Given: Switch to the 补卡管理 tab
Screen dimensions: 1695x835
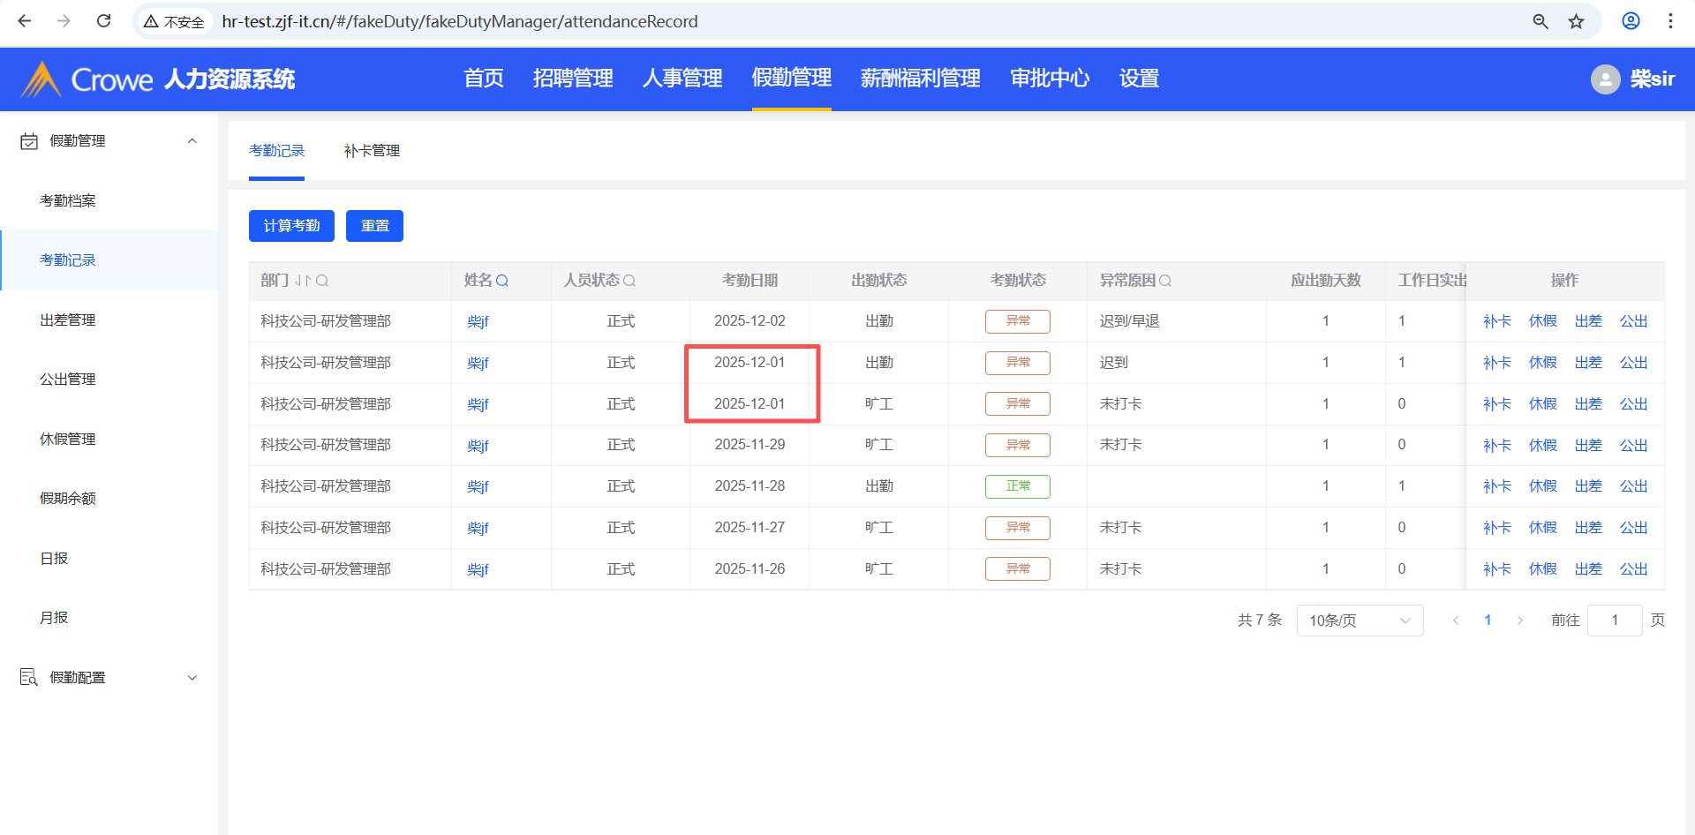Looking at the screenshot, I should 372,151.
